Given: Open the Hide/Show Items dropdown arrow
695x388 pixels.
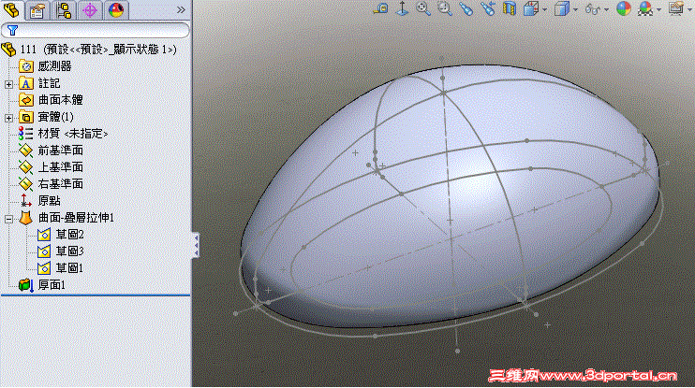Looking at the screenshot, I should pyautogui.click(x=606, y=9).
